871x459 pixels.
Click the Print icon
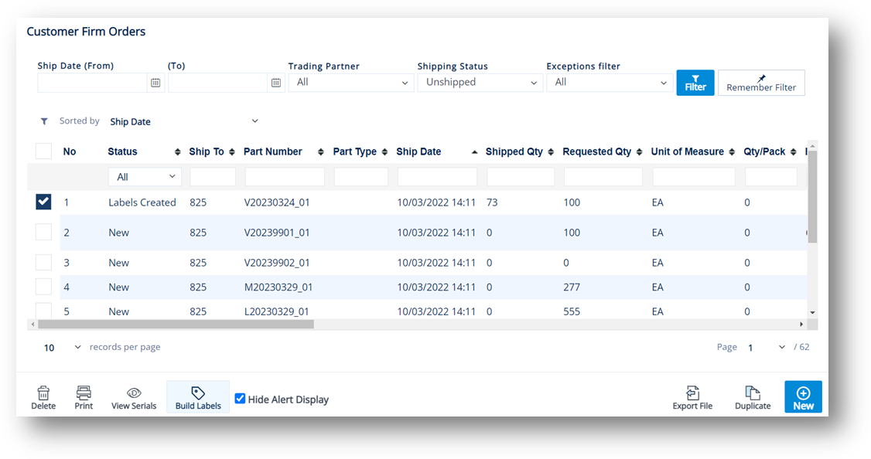[x=84, y=393]
